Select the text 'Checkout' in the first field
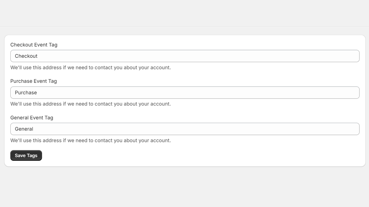369x207 pixels. (x=26, y=56)
